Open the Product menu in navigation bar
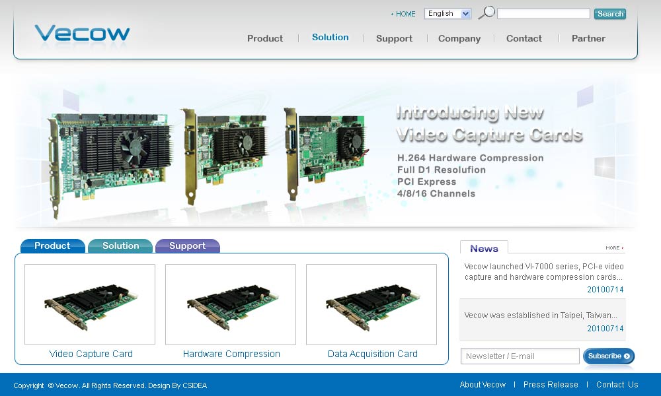This screenshot has width=661, height=396. point(265,38)
